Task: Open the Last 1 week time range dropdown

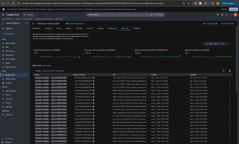Action: 213,44
